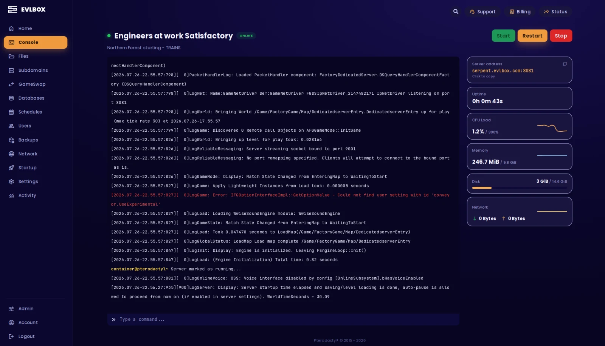Screen dimensions: 605x346
Task: Select the Databases icon in sidebar
Action: (11, 98)
